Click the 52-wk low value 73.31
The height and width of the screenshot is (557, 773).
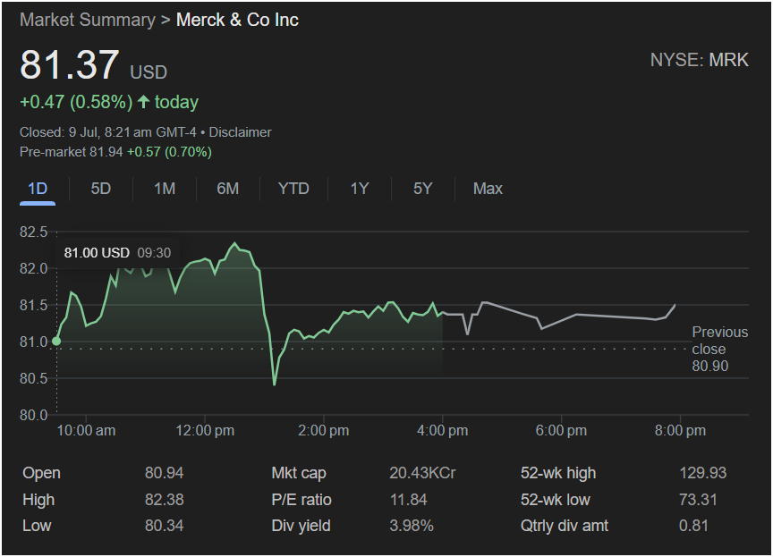[x=698, y=500]
